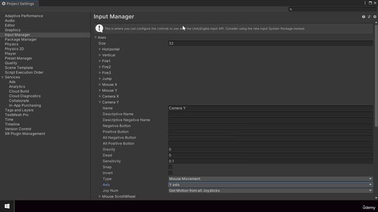The image size is (378, 212).
Task: Open the Input Manager gear settings menu
Action: pyautogui.click(x=374, y=16)
